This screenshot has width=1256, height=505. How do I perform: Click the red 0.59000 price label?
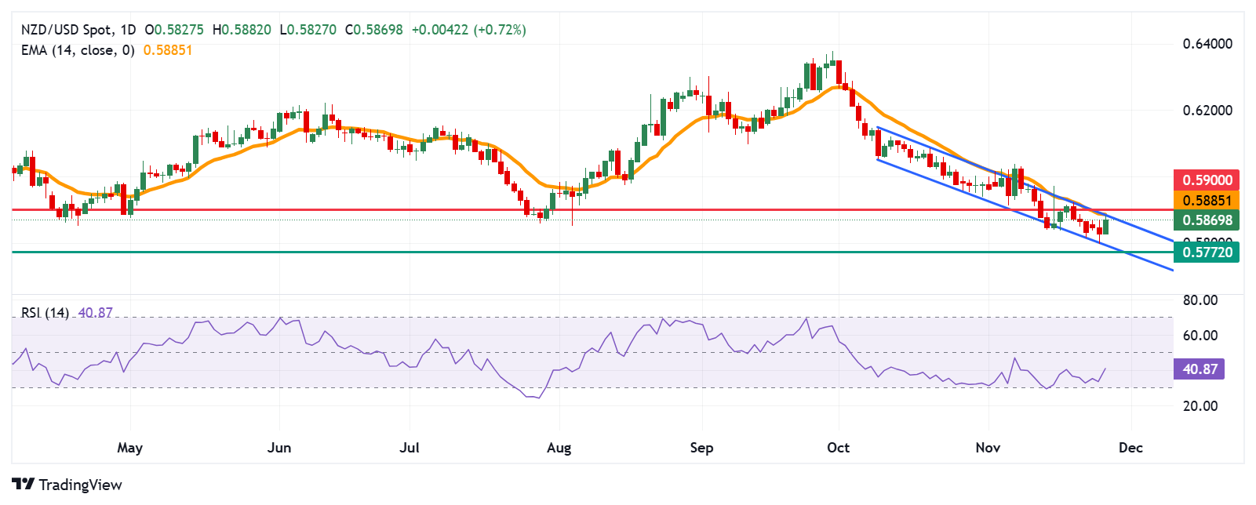click(1207, 180)
